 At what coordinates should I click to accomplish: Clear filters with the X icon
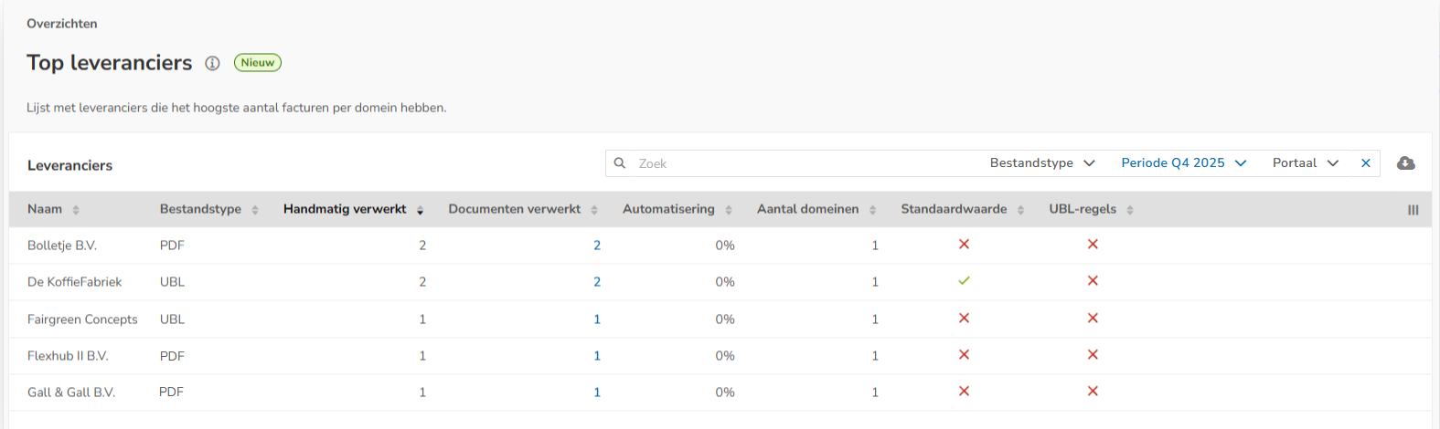1366,163
